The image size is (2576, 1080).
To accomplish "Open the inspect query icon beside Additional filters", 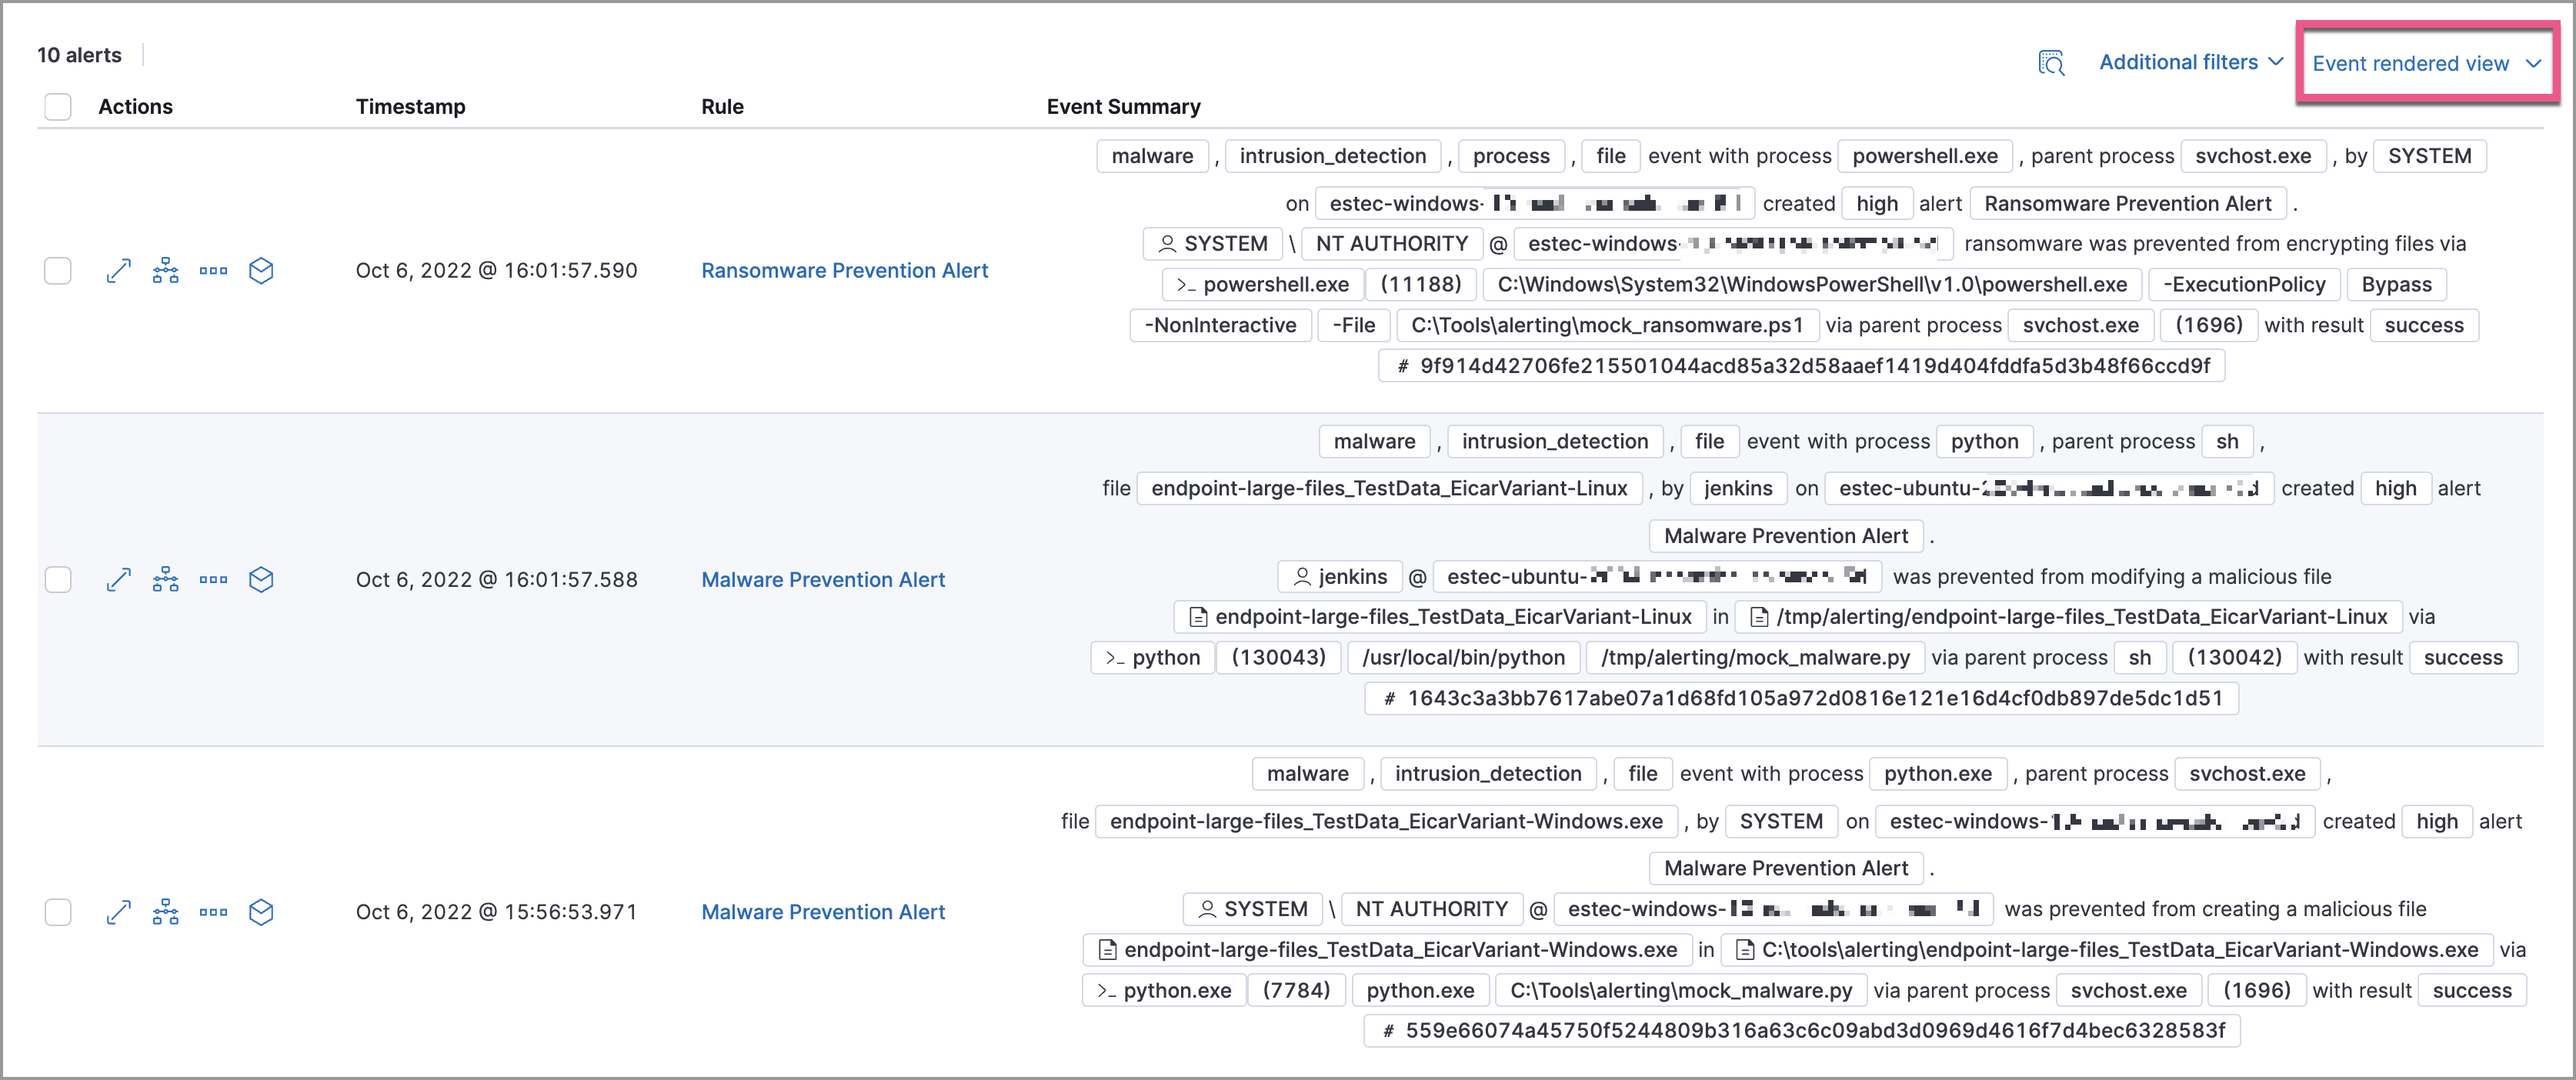I will point(2051,63).
